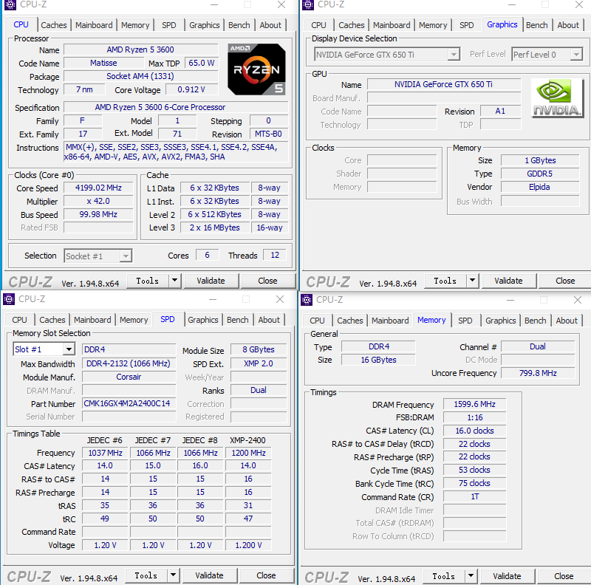This screenshot has height=585, width=591.
Task: Click the DRAM Frequency value 1599.6 MHz
Action: (x=474, y=404)
